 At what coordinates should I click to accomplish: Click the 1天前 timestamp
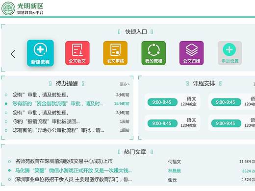click(x=125, y=121)
